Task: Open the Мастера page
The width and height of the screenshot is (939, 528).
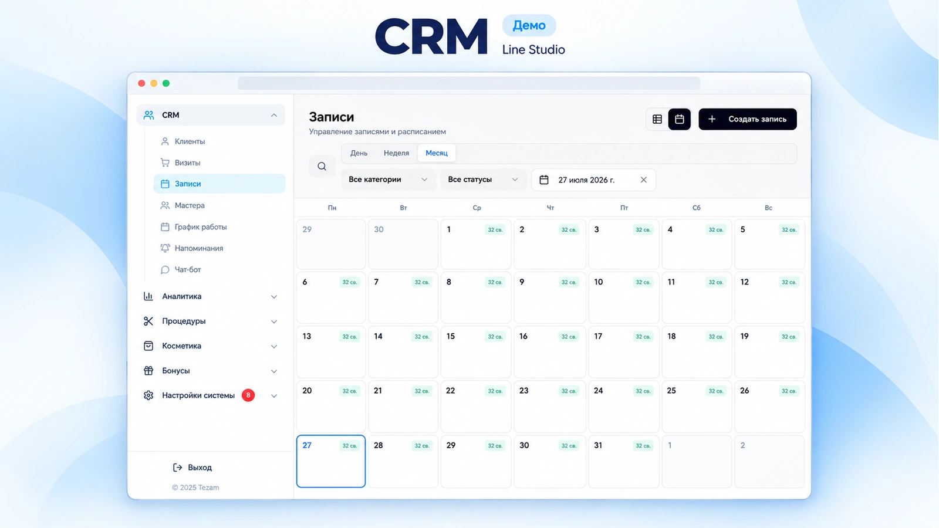Action: [219, 205]
